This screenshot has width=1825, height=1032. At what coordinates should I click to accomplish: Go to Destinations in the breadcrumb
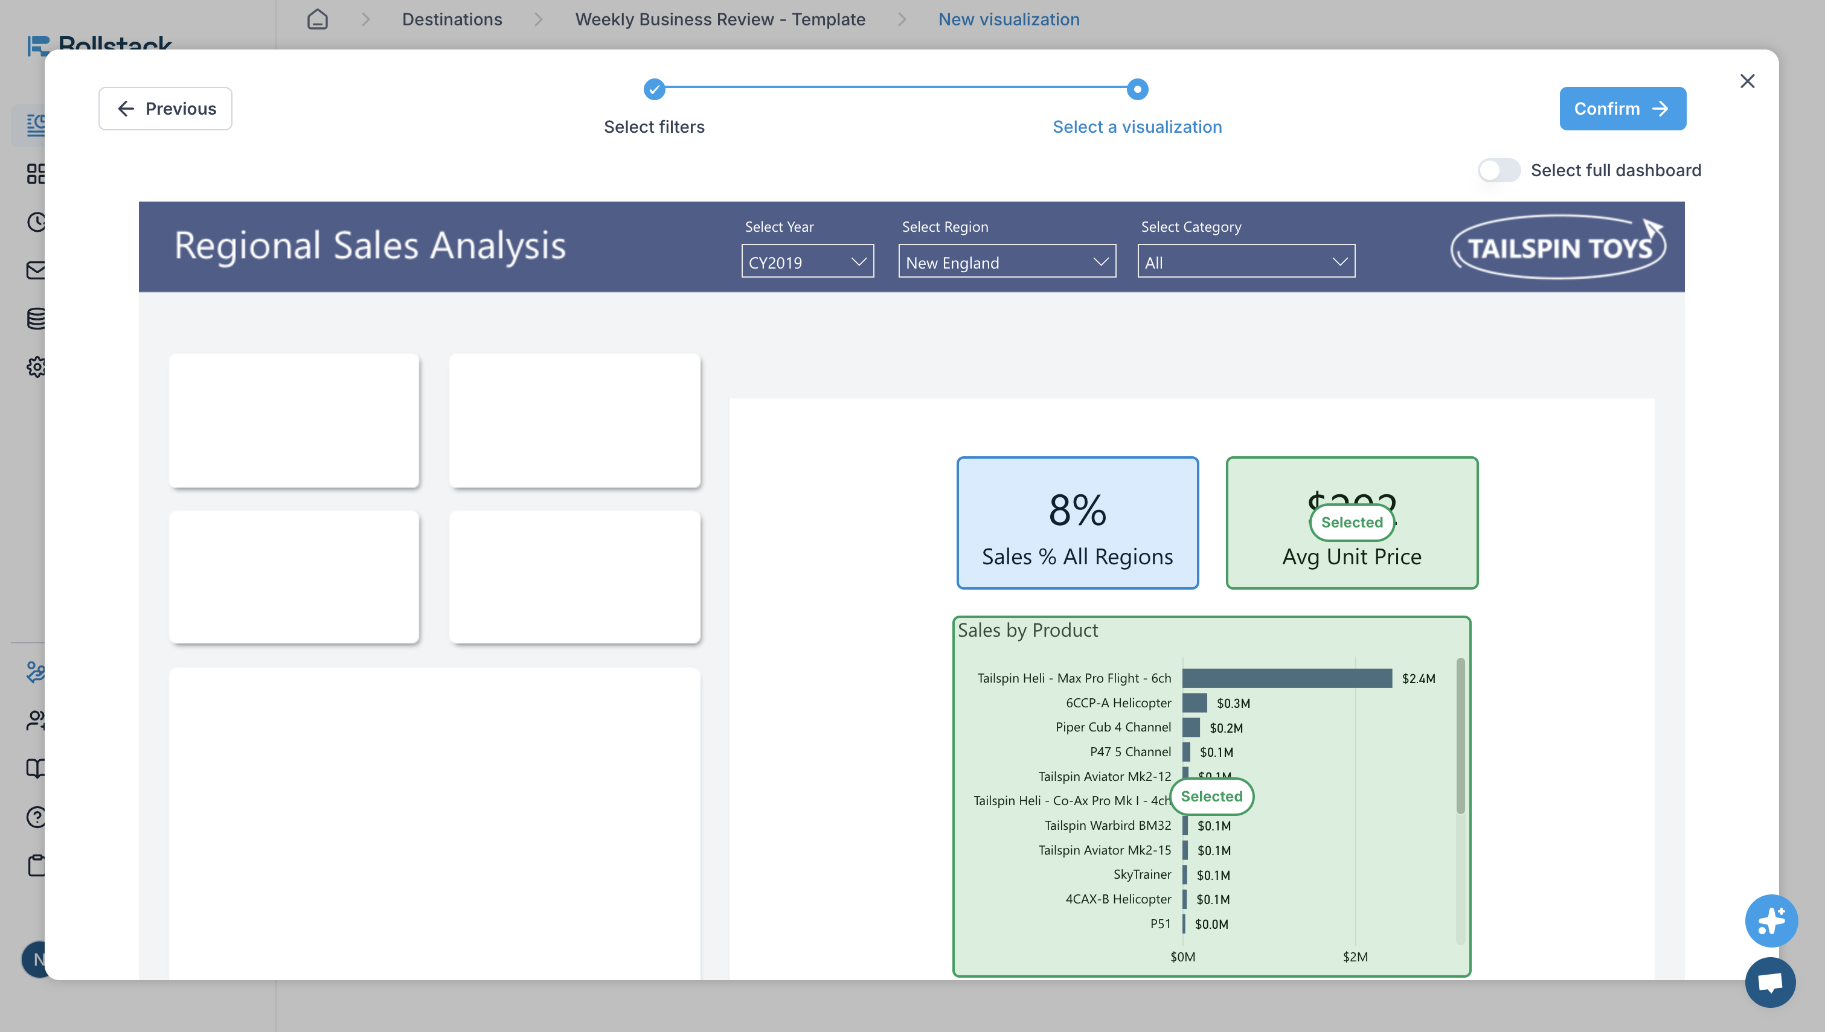(452, 19)
